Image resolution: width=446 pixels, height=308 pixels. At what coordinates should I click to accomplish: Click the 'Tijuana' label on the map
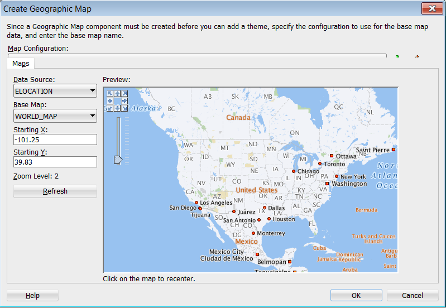200,215
